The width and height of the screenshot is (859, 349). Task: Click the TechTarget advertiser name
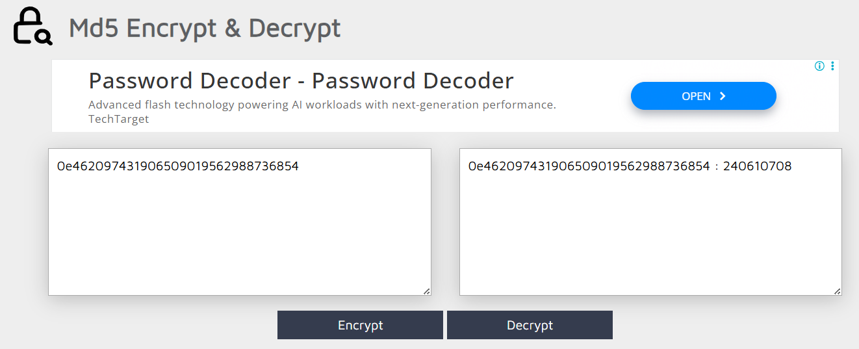point(119,119)
